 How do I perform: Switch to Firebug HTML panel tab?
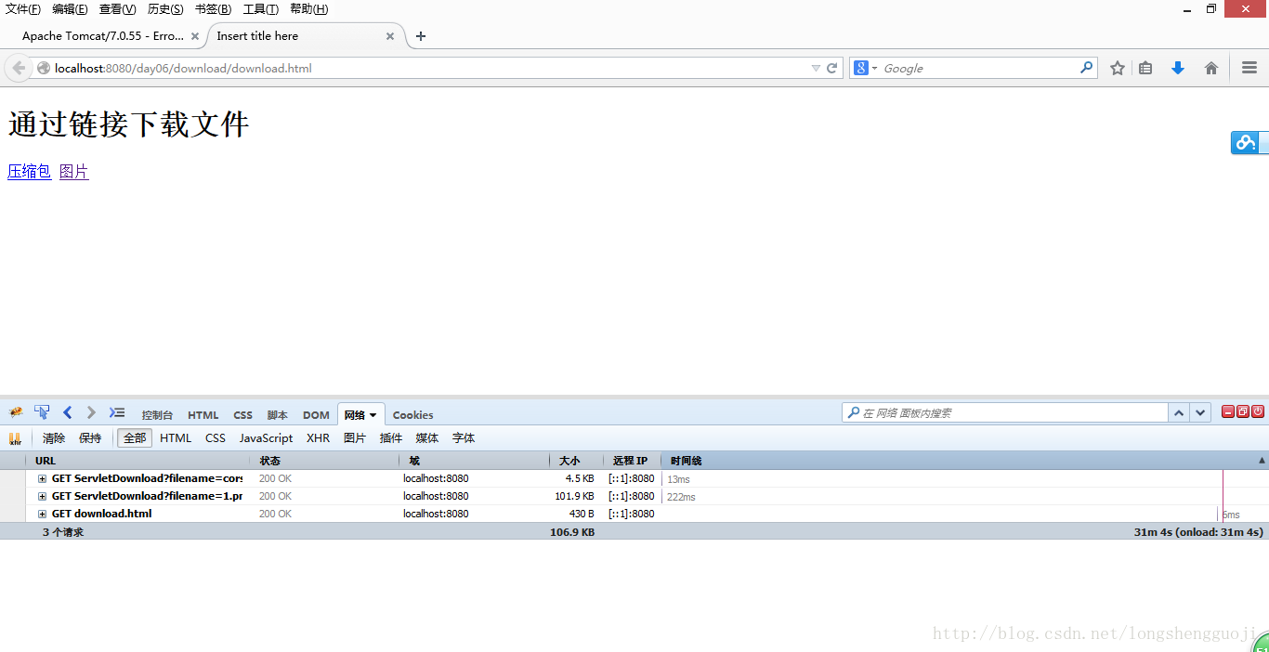pos(203,415)
